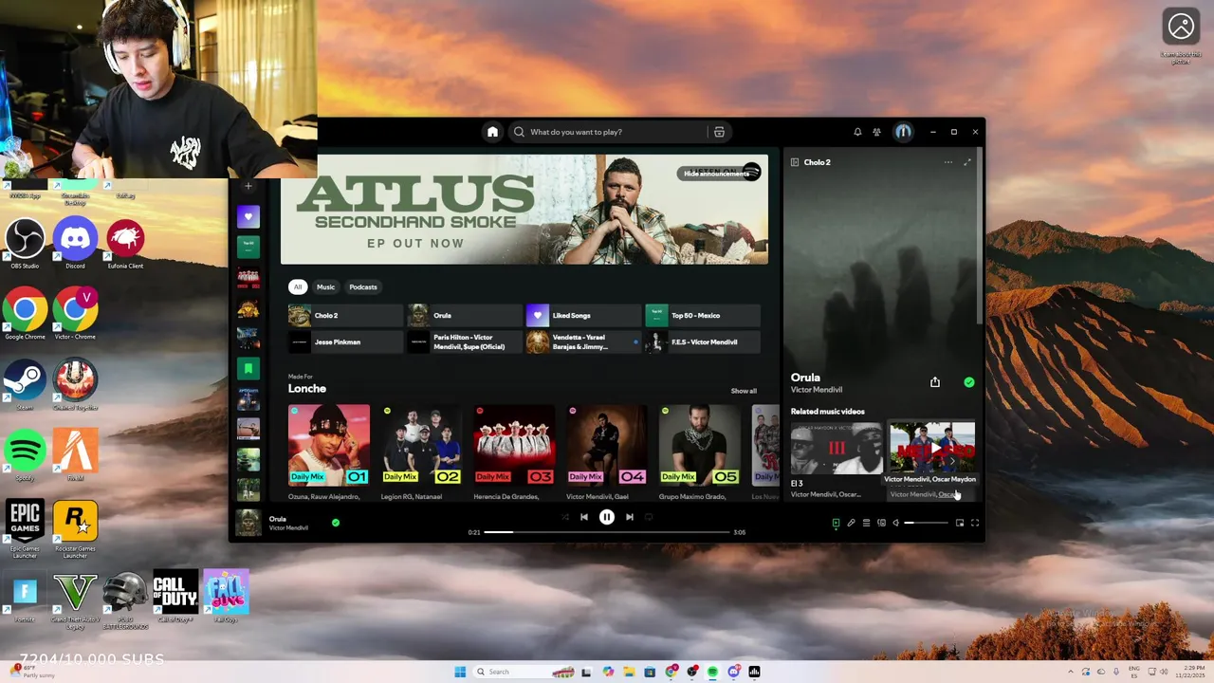The image size is (1214, 683).
Task: Open the Discord desktop shortcut
Action: tap(75, 243)
